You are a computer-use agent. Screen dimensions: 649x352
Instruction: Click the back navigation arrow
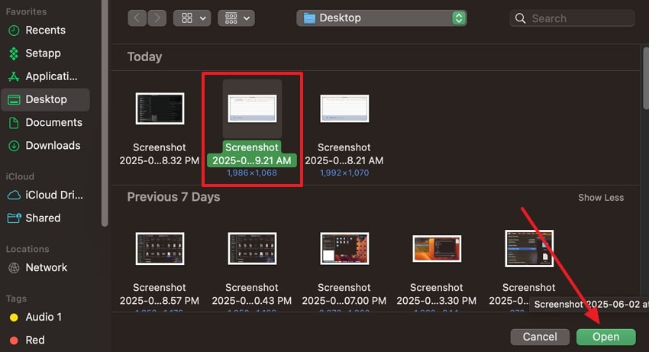[137, 18]
